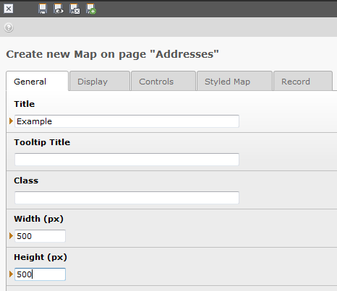337x291 pixels.
Task: Click the save and create new icon
Action: [91, 9]
